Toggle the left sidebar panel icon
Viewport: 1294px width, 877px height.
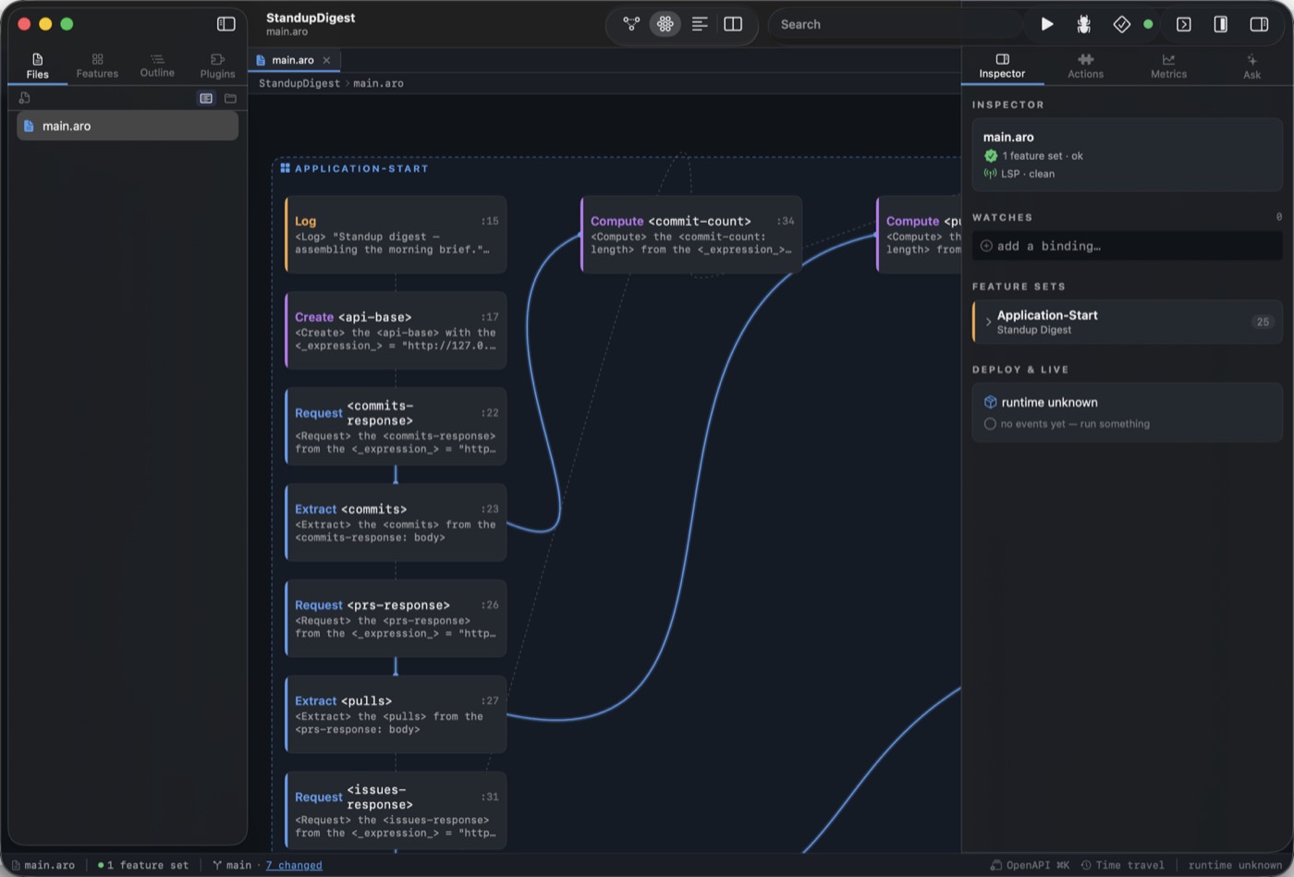click(226, 24)
